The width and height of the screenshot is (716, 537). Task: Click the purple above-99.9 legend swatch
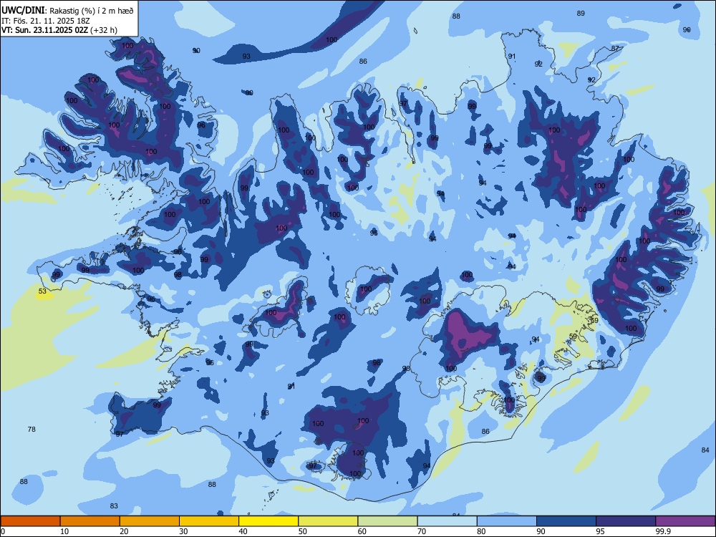(685, 521)
